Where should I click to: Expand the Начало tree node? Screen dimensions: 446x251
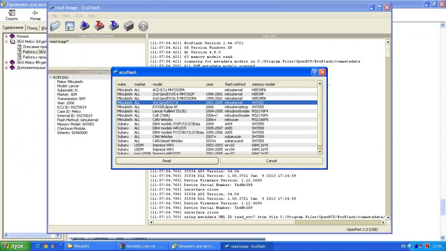(6, 36)
